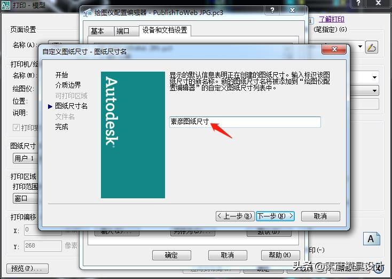
Task: Toggle the 打印到 file checkbox in Plot dialog
Action: tap(16, 128)
